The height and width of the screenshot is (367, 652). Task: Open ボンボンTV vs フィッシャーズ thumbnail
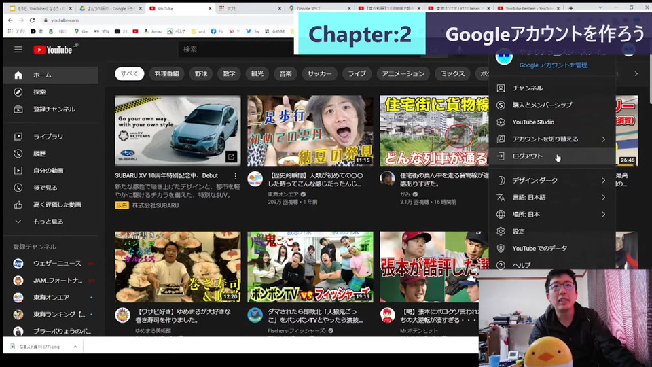[310, 266]
